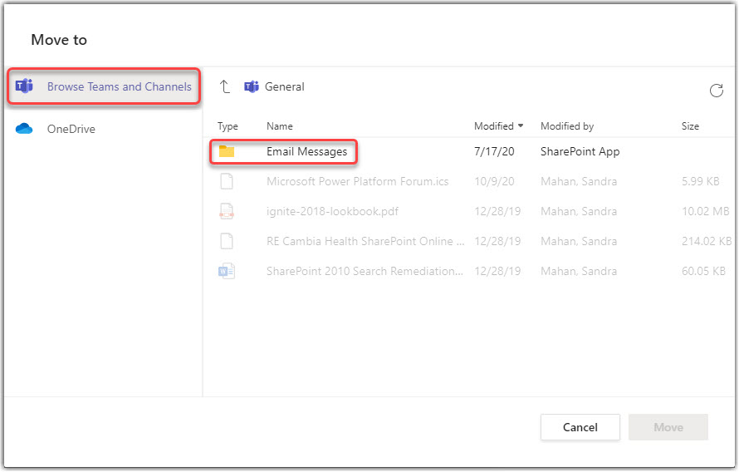Open the Email Messages folder
739x472 pixels.
point(306,151)
